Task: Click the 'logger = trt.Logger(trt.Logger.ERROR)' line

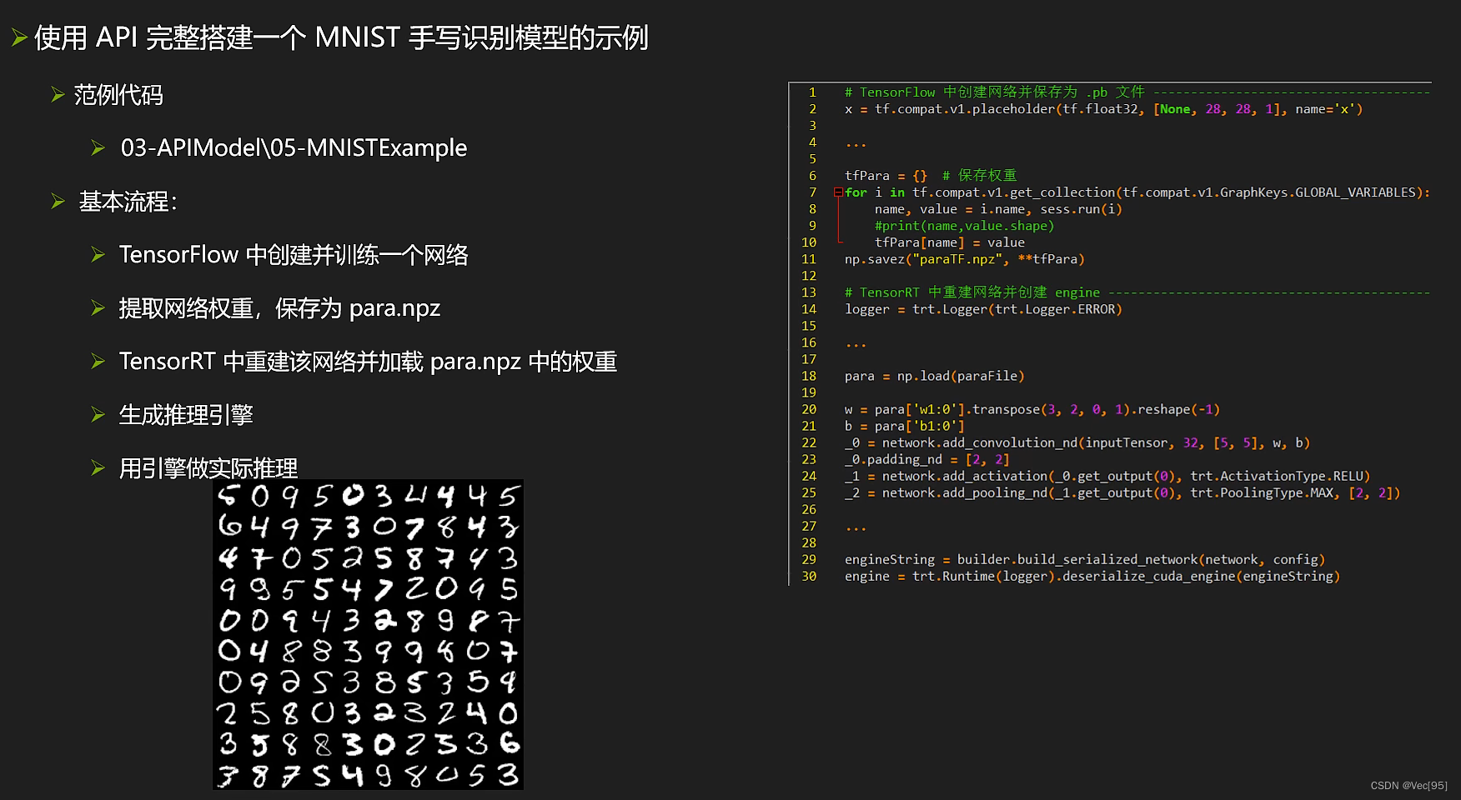Action: click(983, 309)
